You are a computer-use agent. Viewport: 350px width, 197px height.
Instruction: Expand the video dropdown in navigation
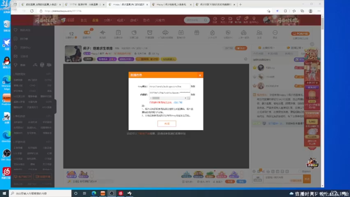tap(121, 20)
